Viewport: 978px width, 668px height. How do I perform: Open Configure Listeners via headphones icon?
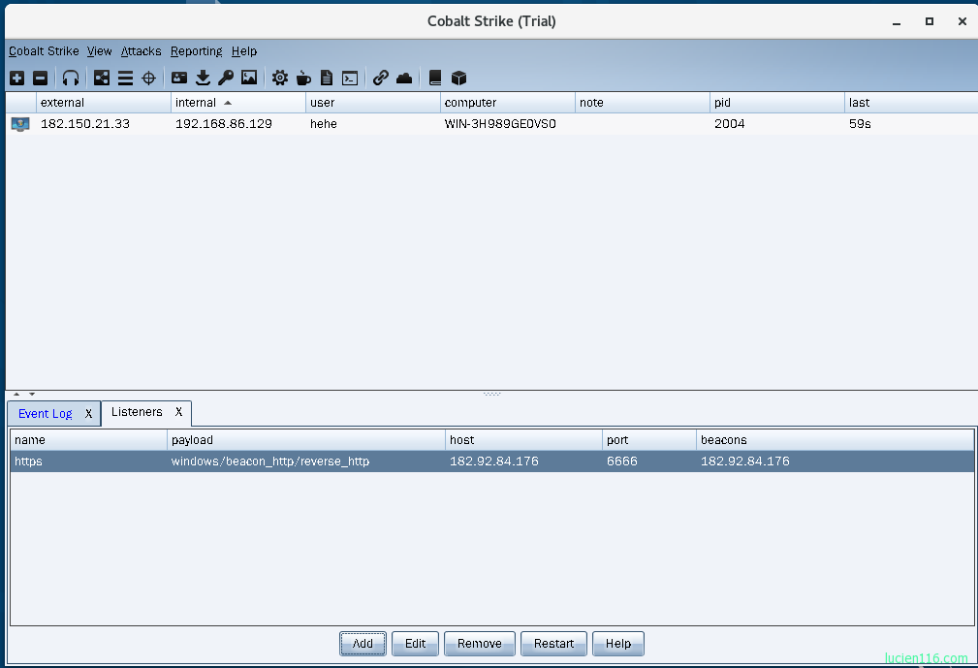click(x=71, y=78)
